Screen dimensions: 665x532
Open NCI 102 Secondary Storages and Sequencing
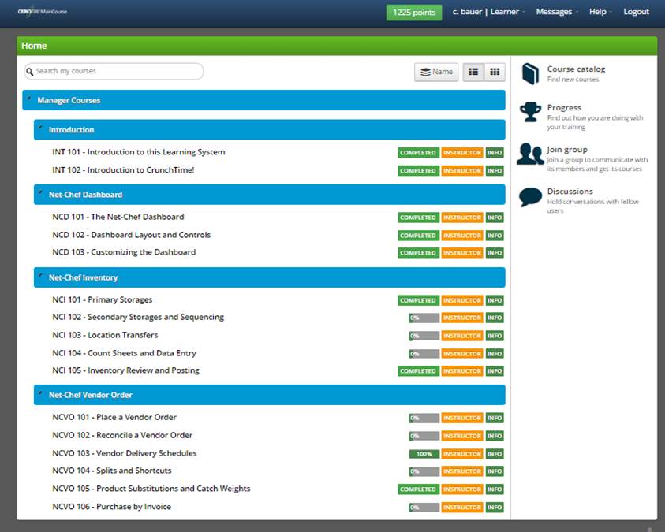138,318
